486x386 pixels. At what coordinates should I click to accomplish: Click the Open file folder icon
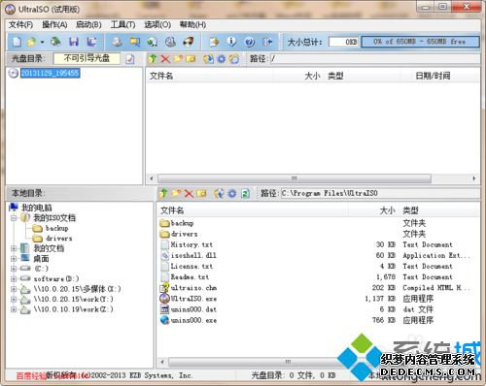[31, 42]
